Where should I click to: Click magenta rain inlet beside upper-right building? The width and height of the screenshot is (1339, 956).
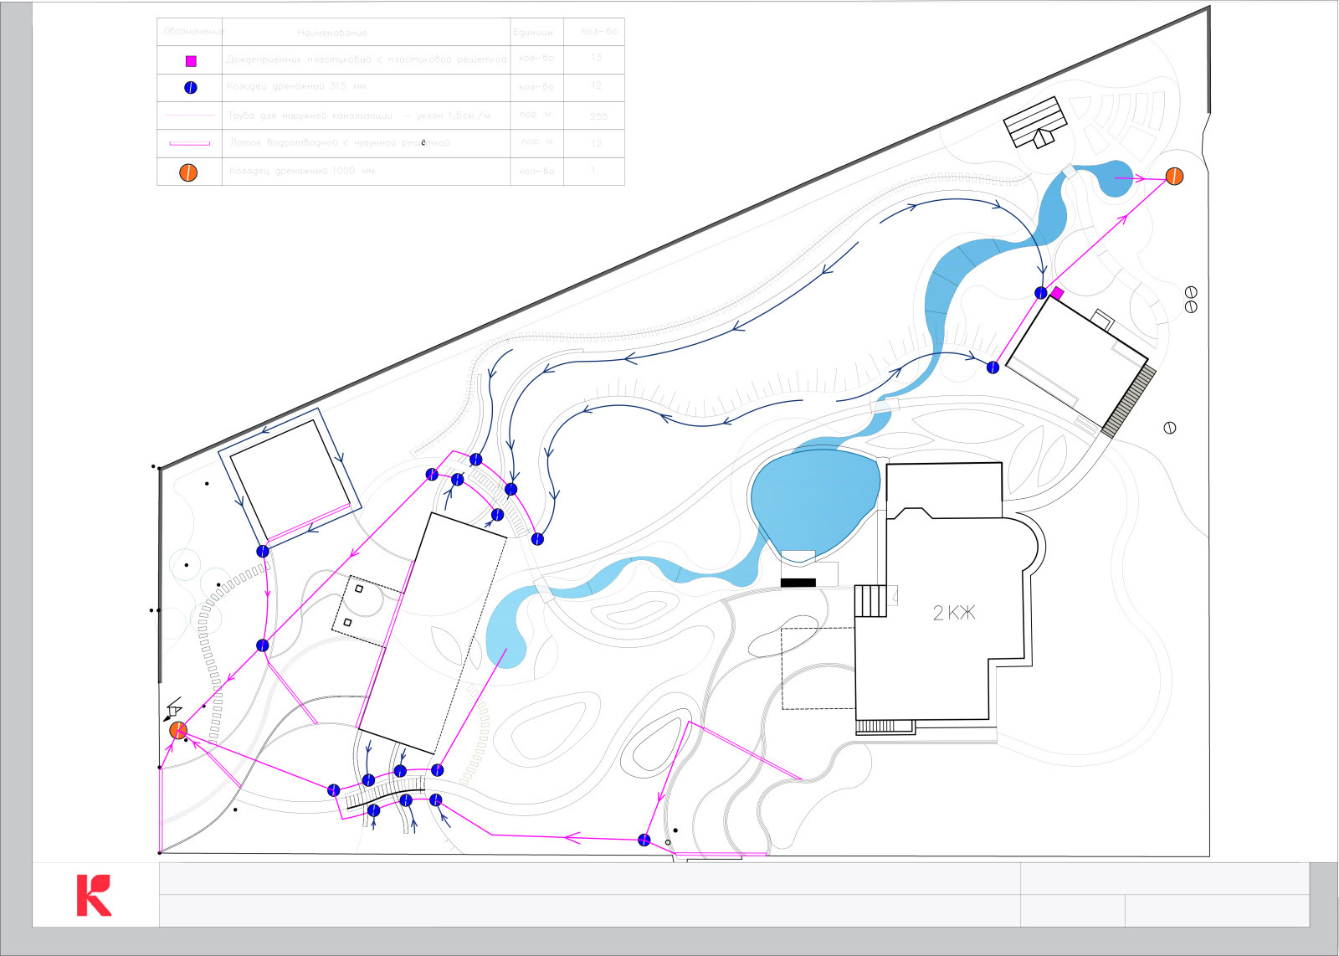(x=1057, y=293)
